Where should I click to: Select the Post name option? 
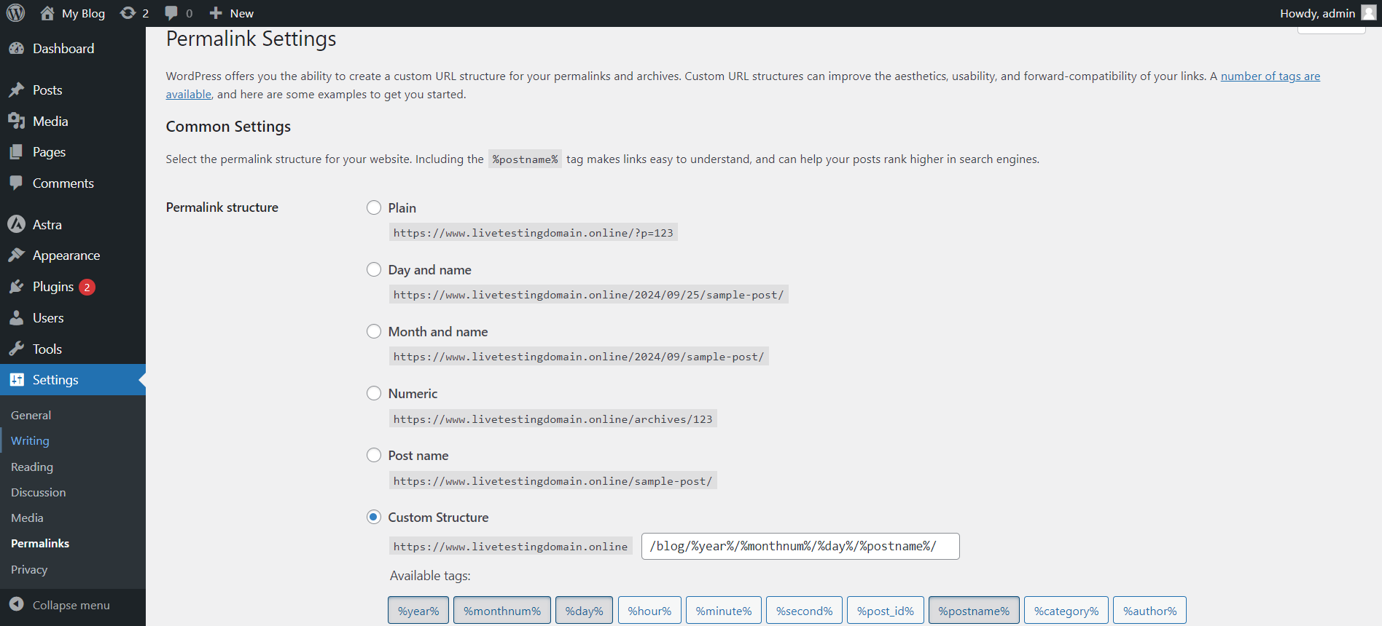(x=374, y=455)
